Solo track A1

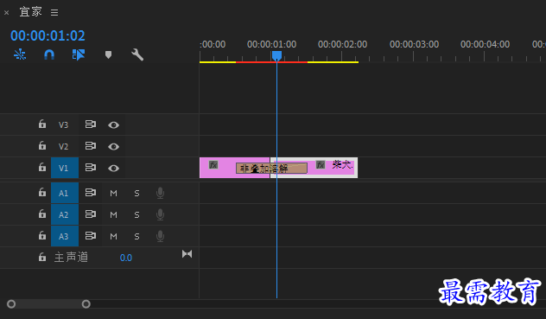click(136, 193)
